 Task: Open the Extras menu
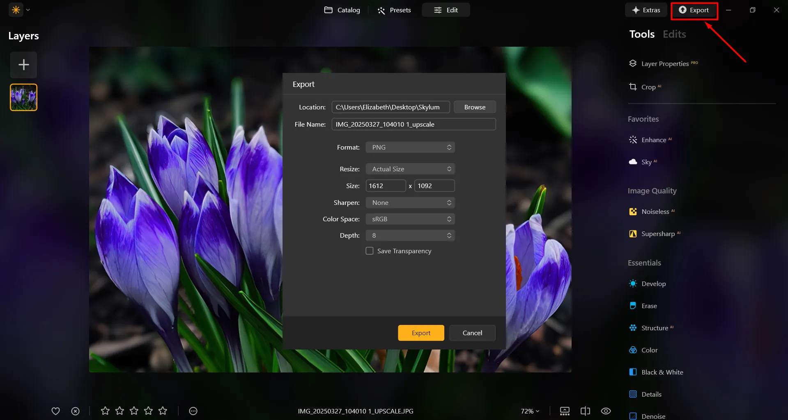tap(646, 10)
